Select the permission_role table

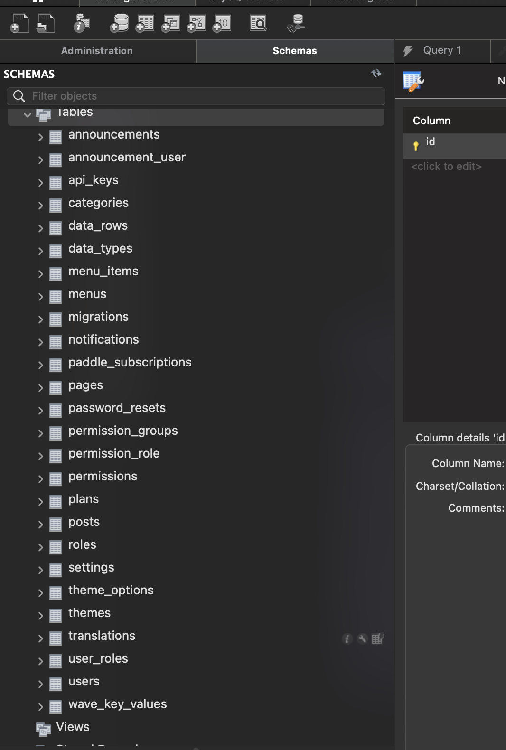(x=114, y=454)
